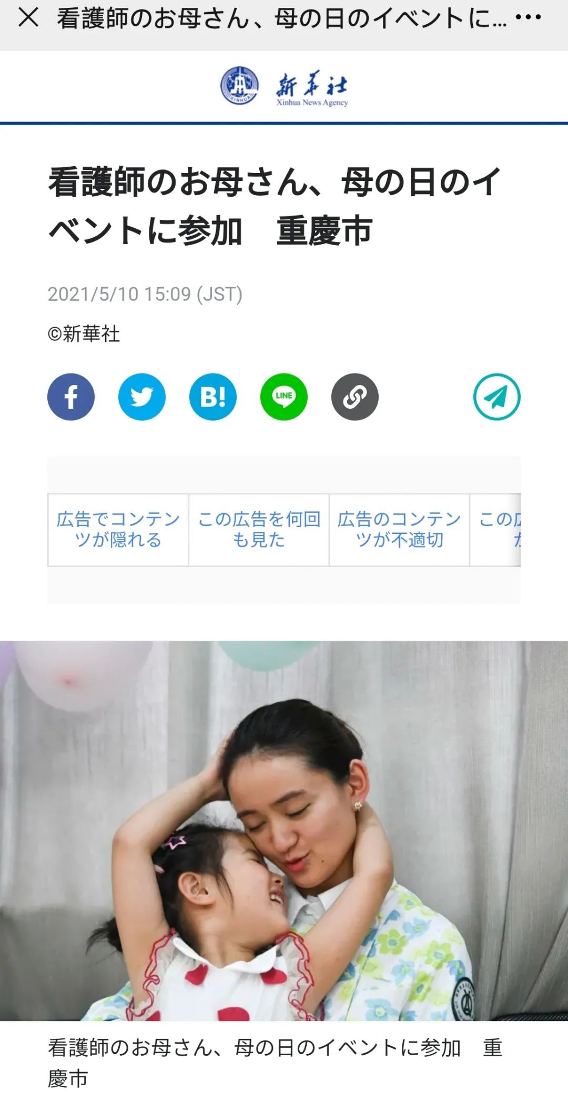
Task: Share the article on Twitter
Action: pyautogui.click(x=142, y=397)
